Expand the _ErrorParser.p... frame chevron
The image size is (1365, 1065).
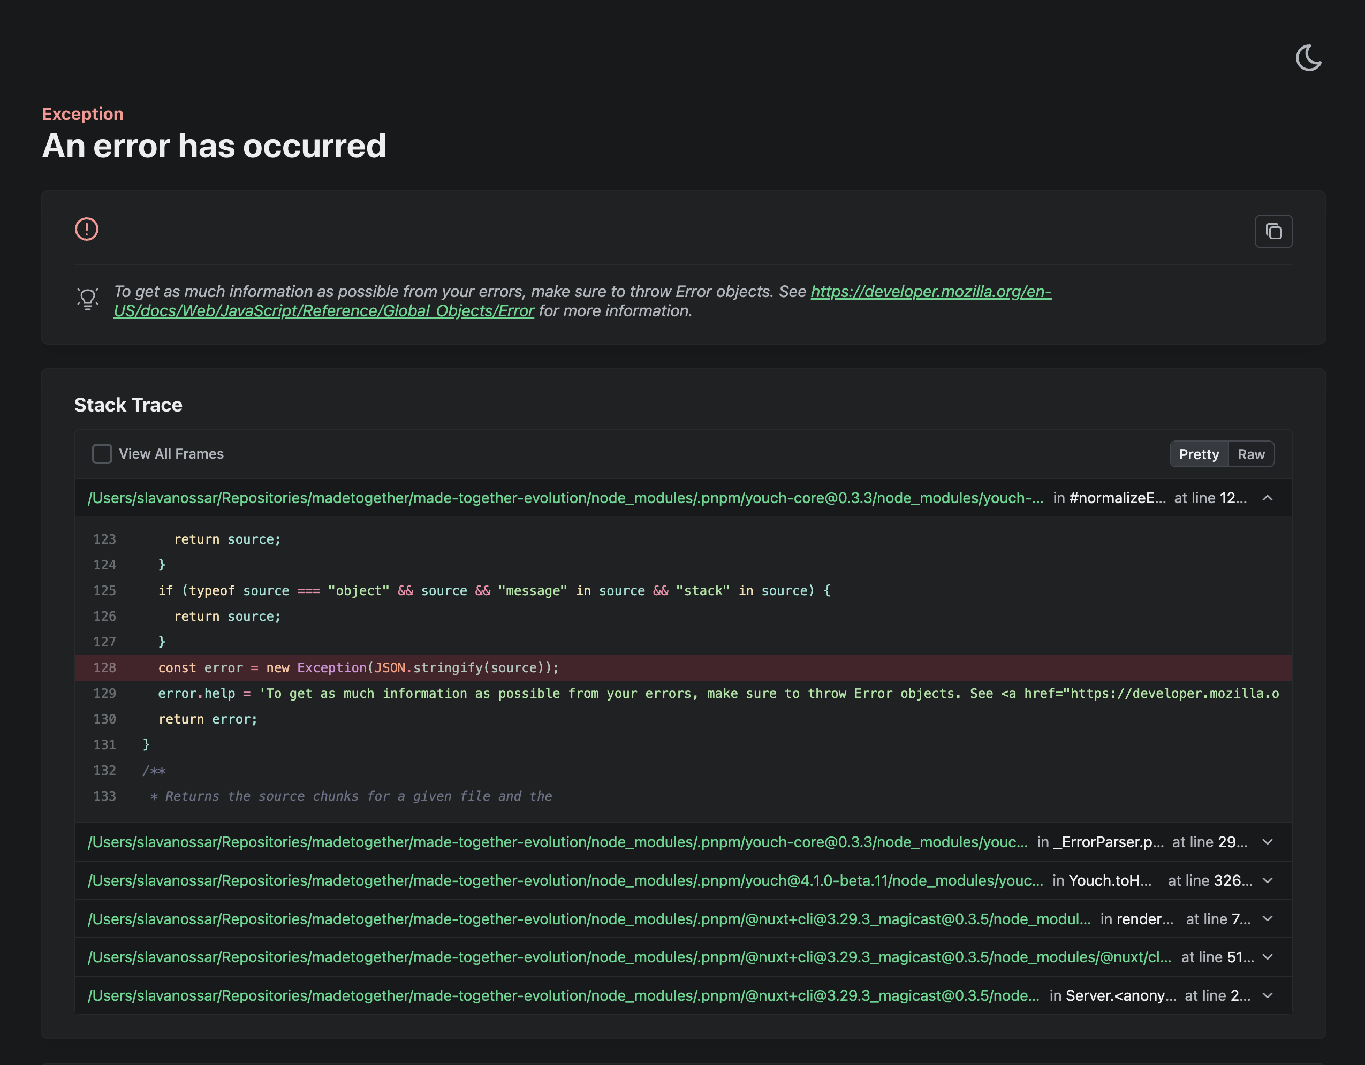point(1268,842)
